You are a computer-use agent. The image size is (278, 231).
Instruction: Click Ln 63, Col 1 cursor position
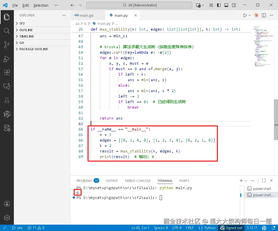[140, 228]
